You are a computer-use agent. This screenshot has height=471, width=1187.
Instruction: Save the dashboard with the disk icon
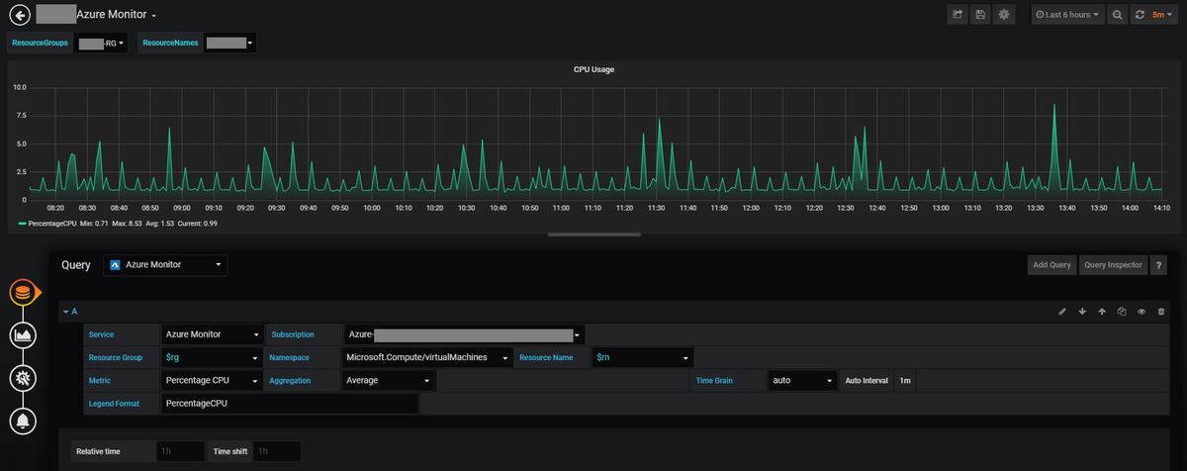tap(981, 15)
